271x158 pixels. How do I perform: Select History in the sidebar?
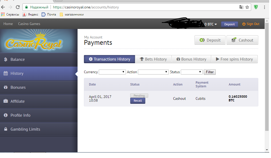click(x=39, y=73)
